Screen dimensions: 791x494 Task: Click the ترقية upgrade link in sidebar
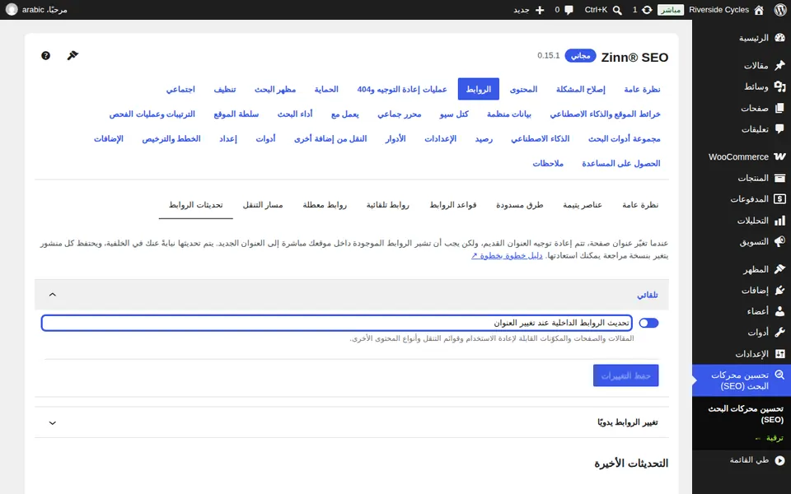point(769,438)
